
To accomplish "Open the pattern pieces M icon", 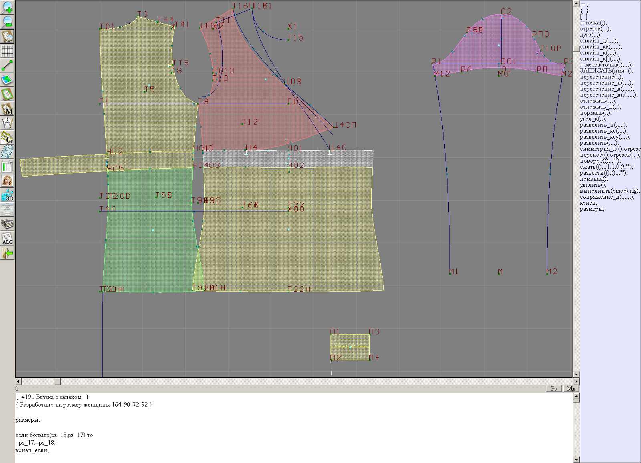I will tap(7, 109).
